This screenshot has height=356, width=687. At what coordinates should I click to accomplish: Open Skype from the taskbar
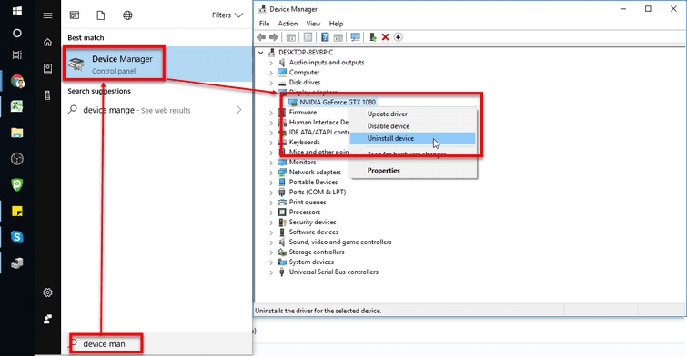(17, 237)
